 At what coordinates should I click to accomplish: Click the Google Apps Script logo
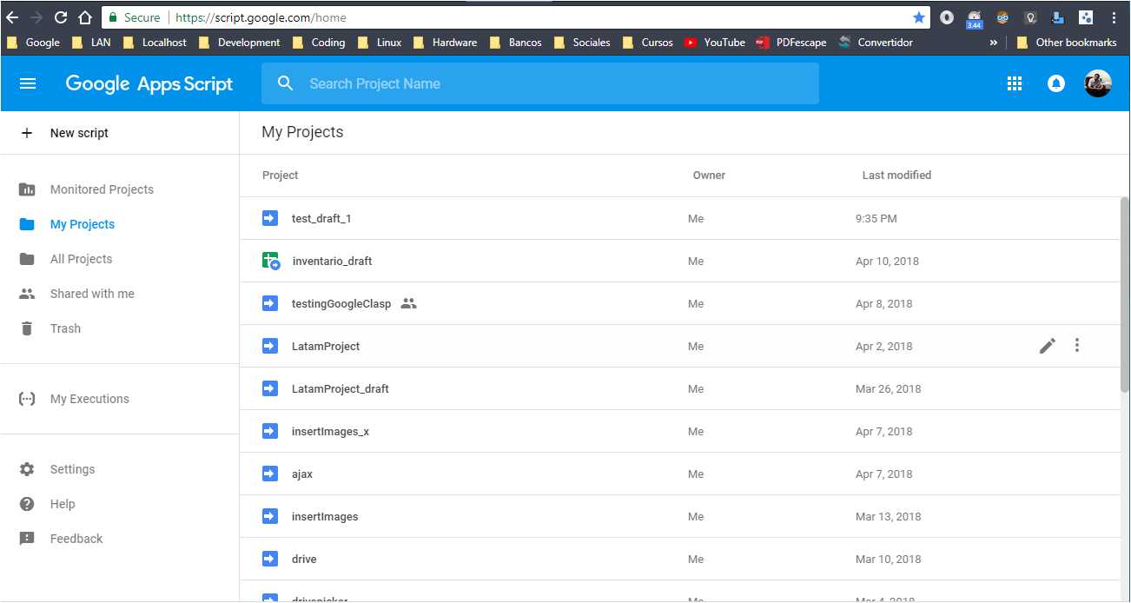pyautogui.click(x=149, y=83)
